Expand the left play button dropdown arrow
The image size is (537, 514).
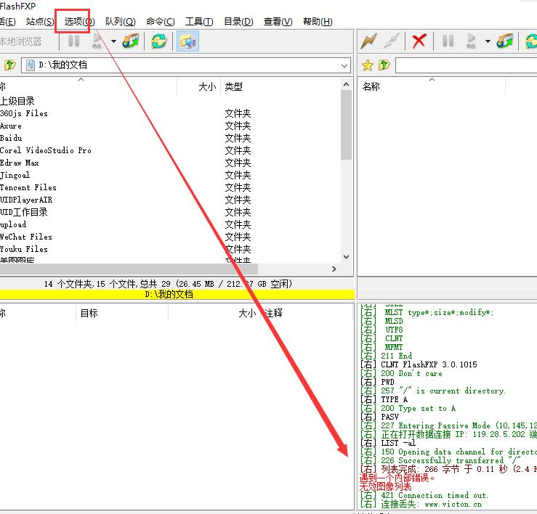[x=113, y=41]
